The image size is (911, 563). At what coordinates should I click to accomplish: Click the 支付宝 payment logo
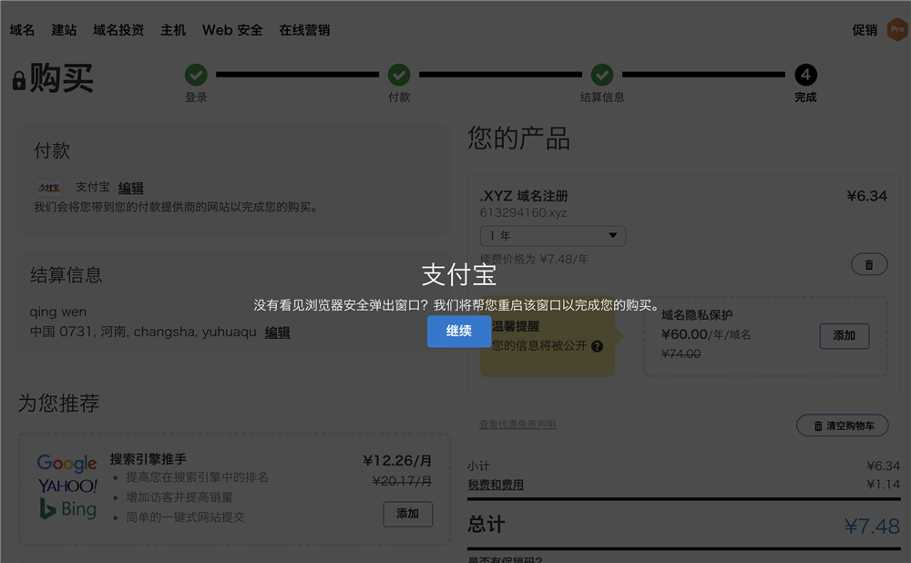pyautogui.click(x=49, y=188)
